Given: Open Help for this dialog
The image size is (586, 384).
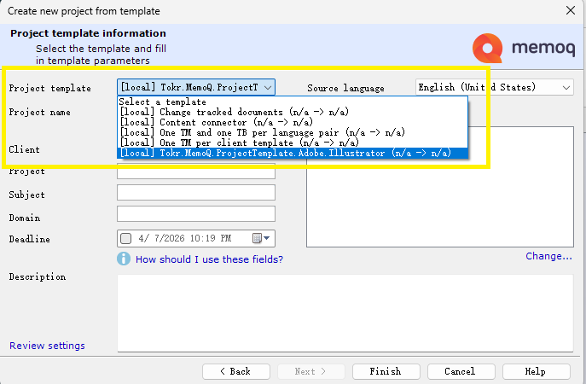Looking at the screenshot, I should [536, 371].
